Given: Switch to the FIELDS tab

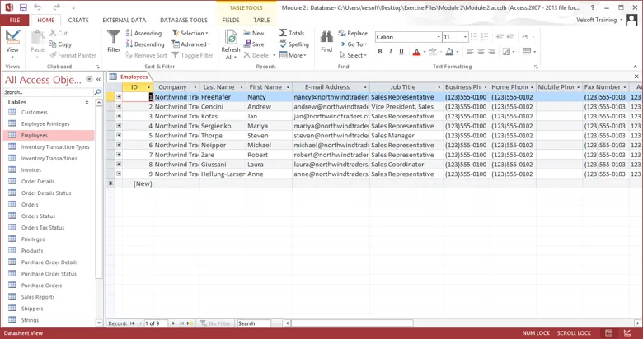Looking at the screenshot, I should pos(231,20).
